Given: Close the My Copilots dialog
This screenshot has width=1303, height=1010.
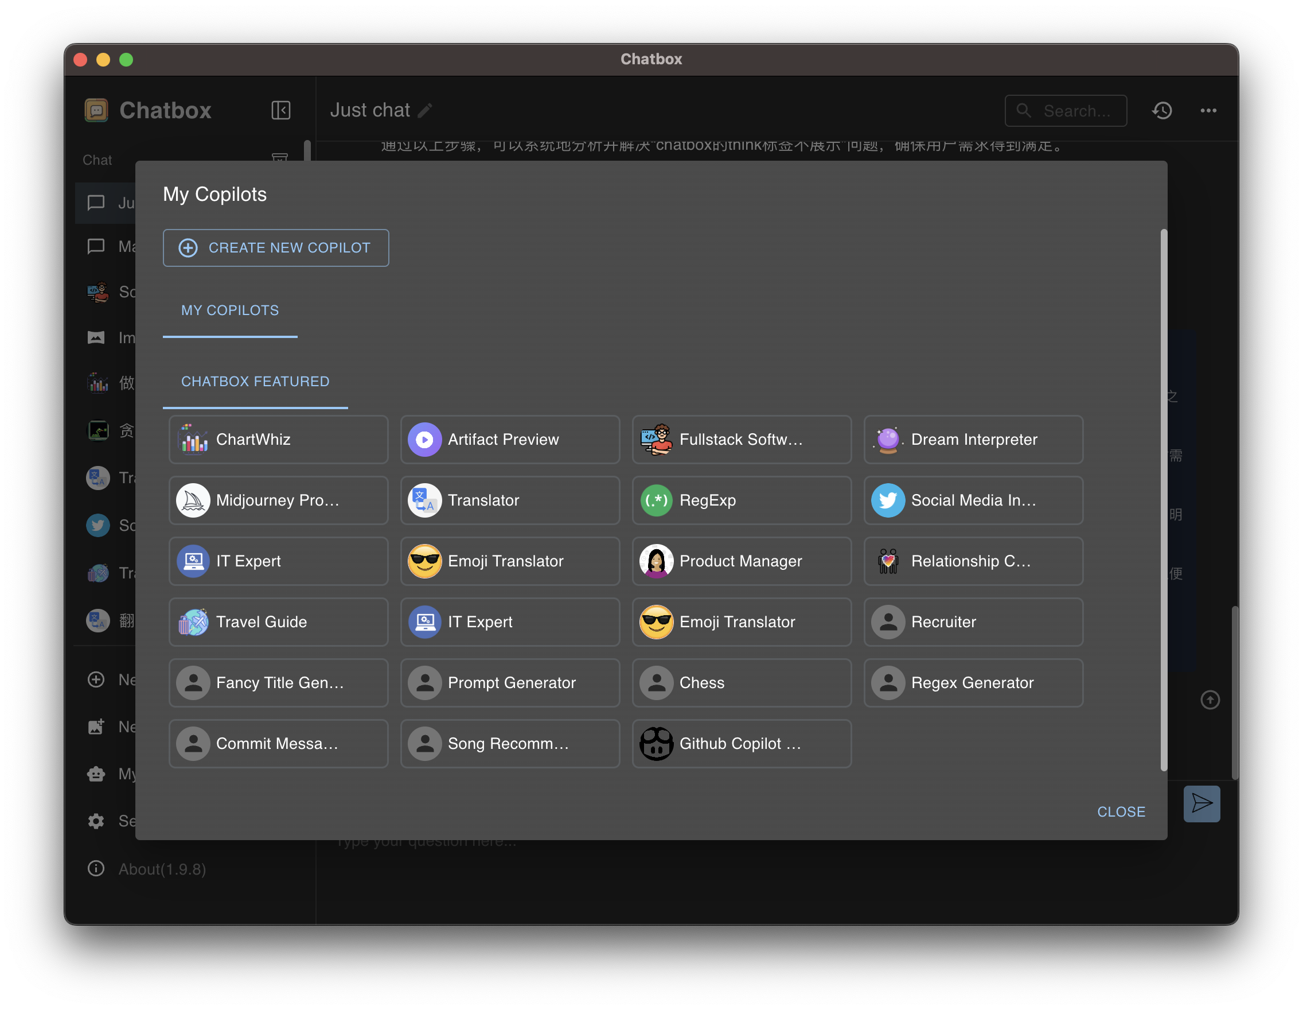Looking at the screenshot, I should pos(1121,812).
